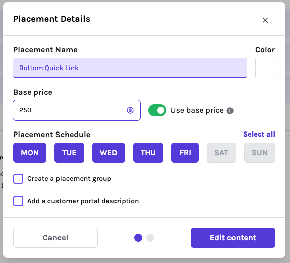Deselect the TUE schedule day

(69, 153)
